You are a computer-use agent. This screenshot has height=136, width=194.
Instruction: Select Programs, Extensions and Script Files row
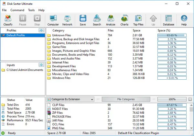pos(117,43)
